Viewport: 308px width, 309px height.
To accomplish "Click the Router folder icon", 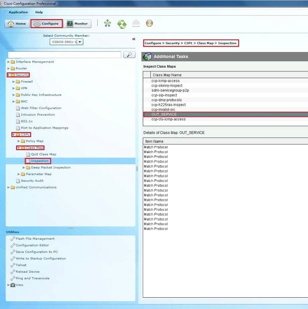I will click(x=13, y=68).
